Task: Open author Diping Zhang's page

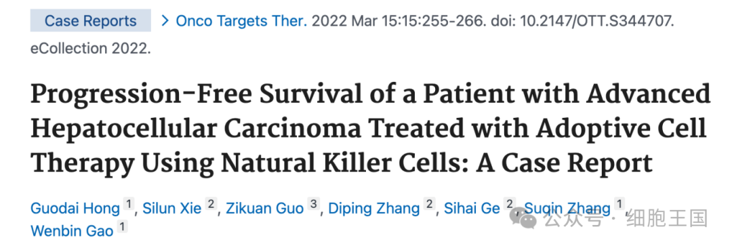Action: tap(374, 208)
